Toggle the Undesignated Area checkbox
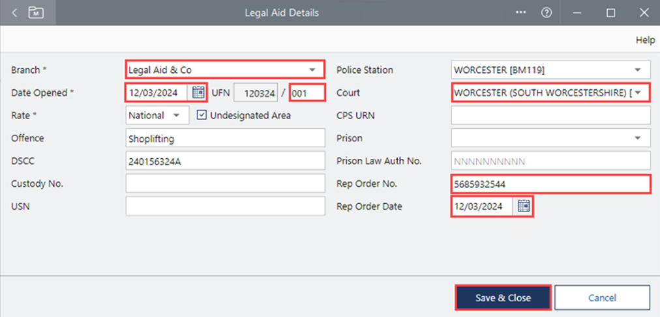660x317 pixels. coord(202,115)
